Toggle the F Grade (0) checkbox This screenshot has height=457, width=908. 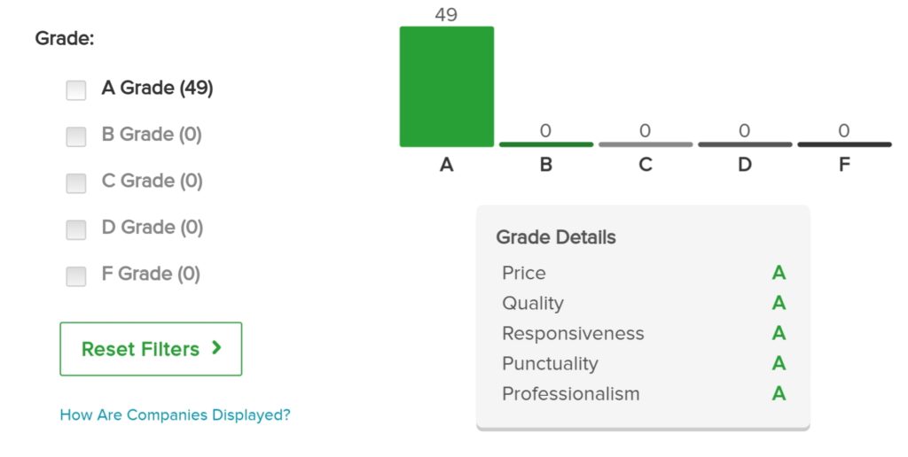pyautogui.click(x=76, y=276)
